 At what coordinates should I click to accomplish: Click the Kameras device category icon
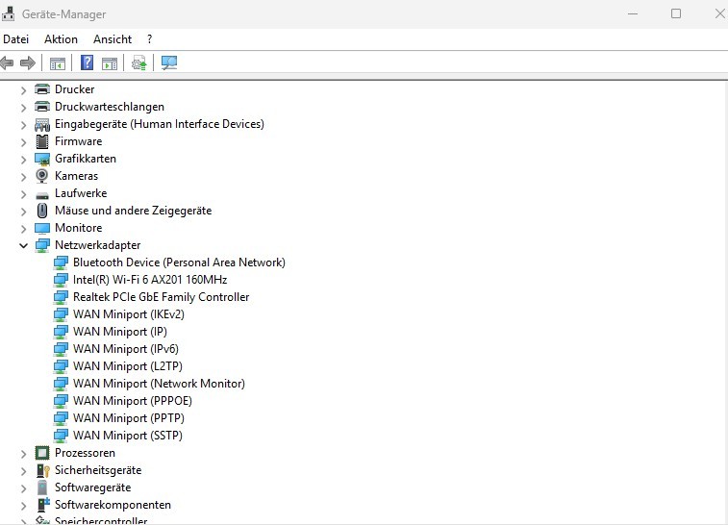pos(42,176)
